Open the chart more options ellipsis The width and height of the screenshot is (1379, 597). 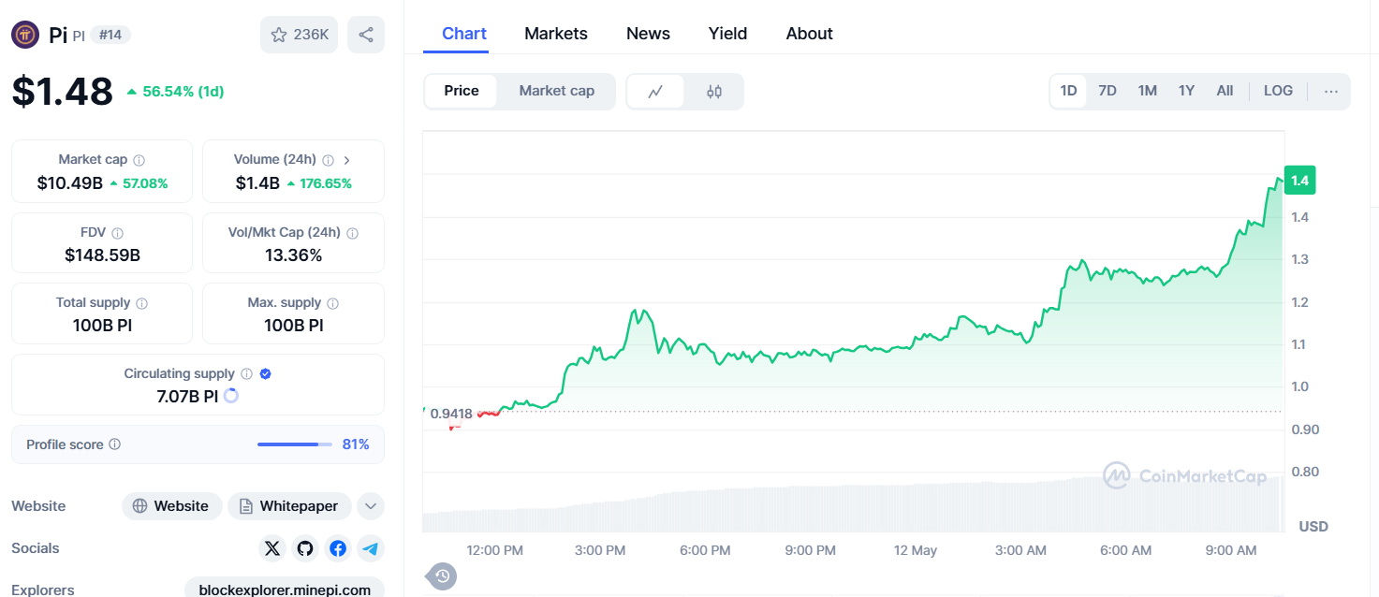[1331, 91]
